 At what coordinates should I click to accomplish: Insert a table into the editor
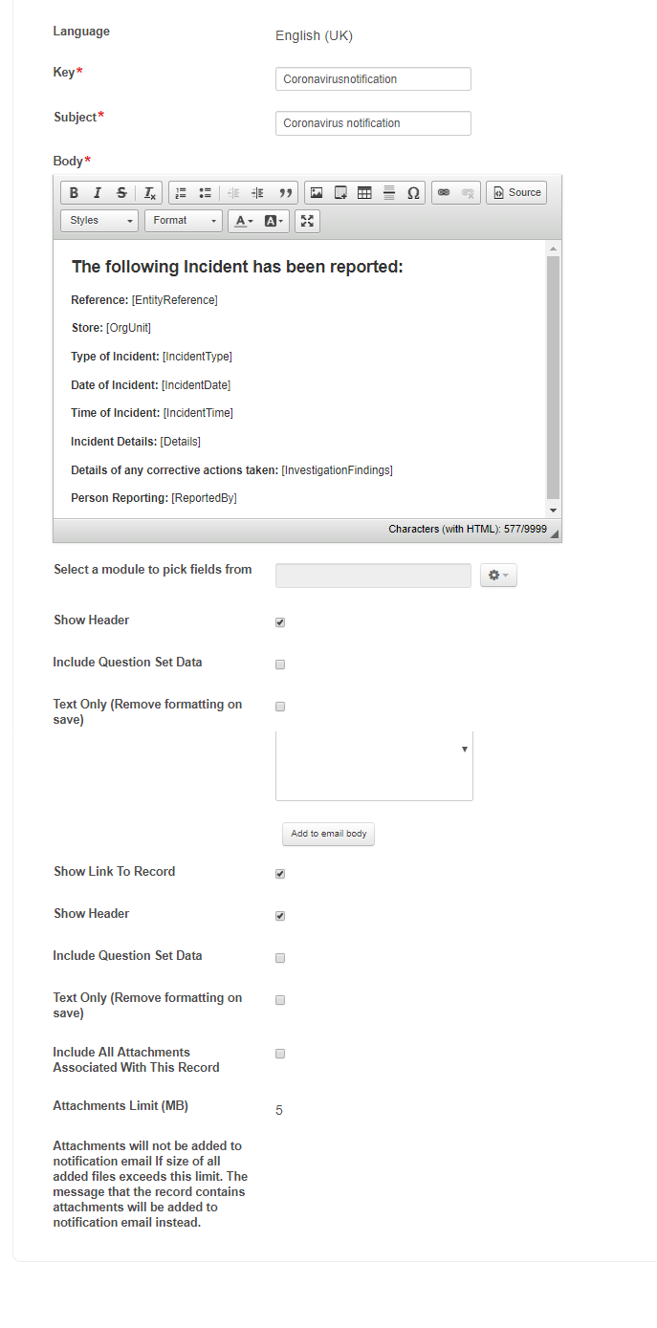pyautogui.click(x=364, y=193)
